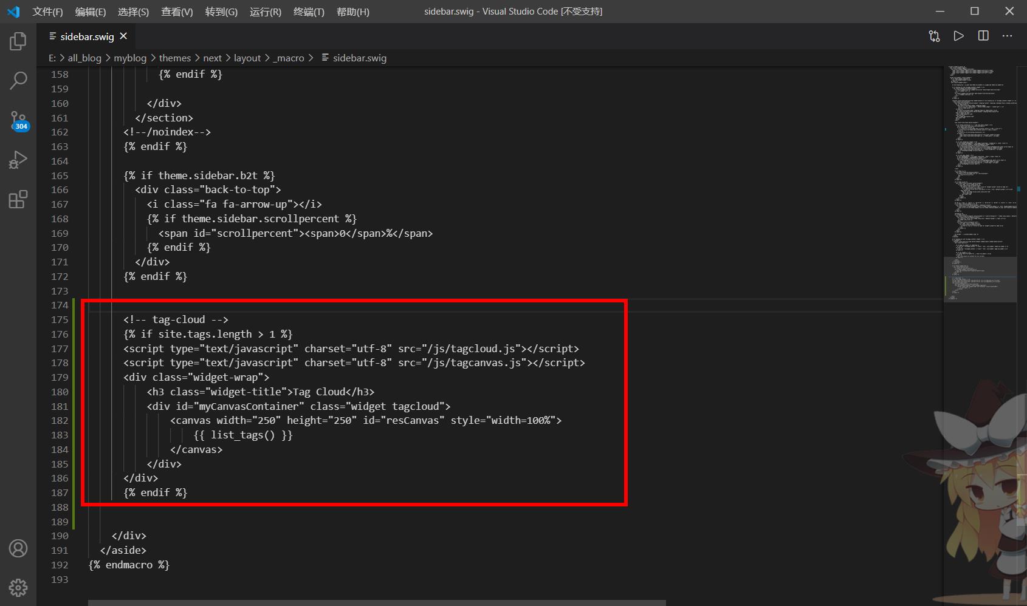The width and height of the screenshot is (1027, 606).
Task: Click the '</aside>' closing tag
Action: point(123,550)
